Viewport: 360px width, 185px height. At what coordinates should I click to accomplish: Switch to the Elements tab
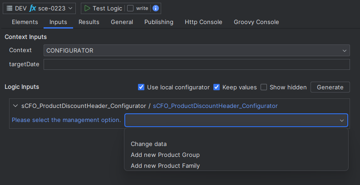click(25, 22)
